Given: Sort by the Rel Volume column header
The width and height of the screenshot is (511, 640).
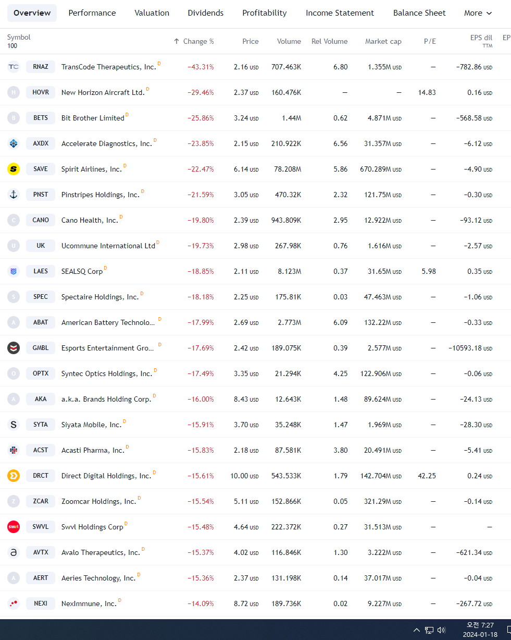Looking at the screenshot, I should coord(329,41).
